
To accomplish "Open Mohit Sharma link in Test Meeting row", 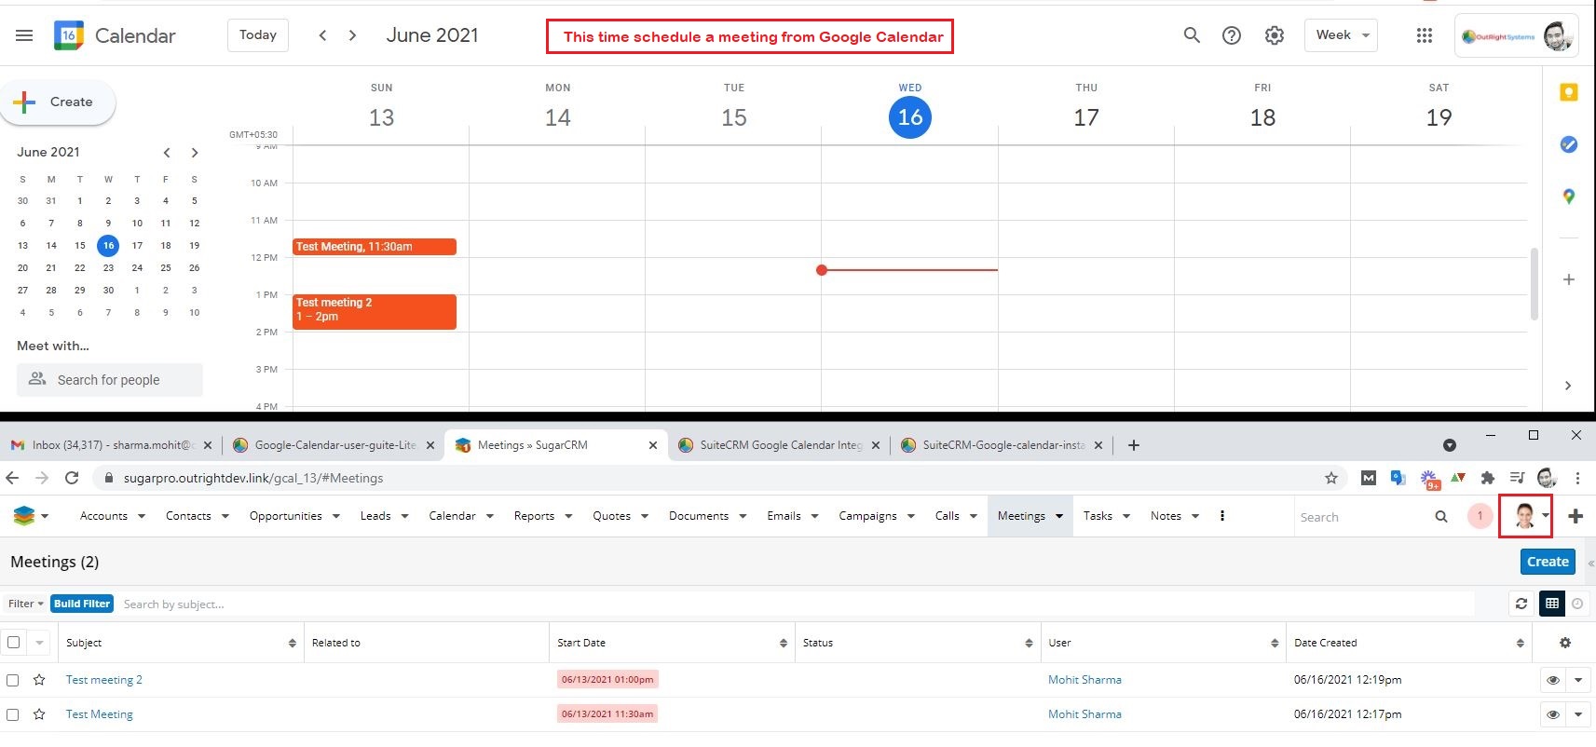I will click(1084, 714).
